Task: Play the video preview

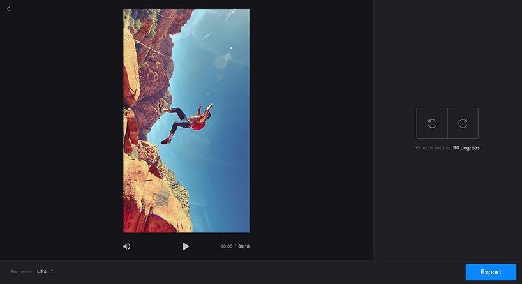Action: click(186, 246)
